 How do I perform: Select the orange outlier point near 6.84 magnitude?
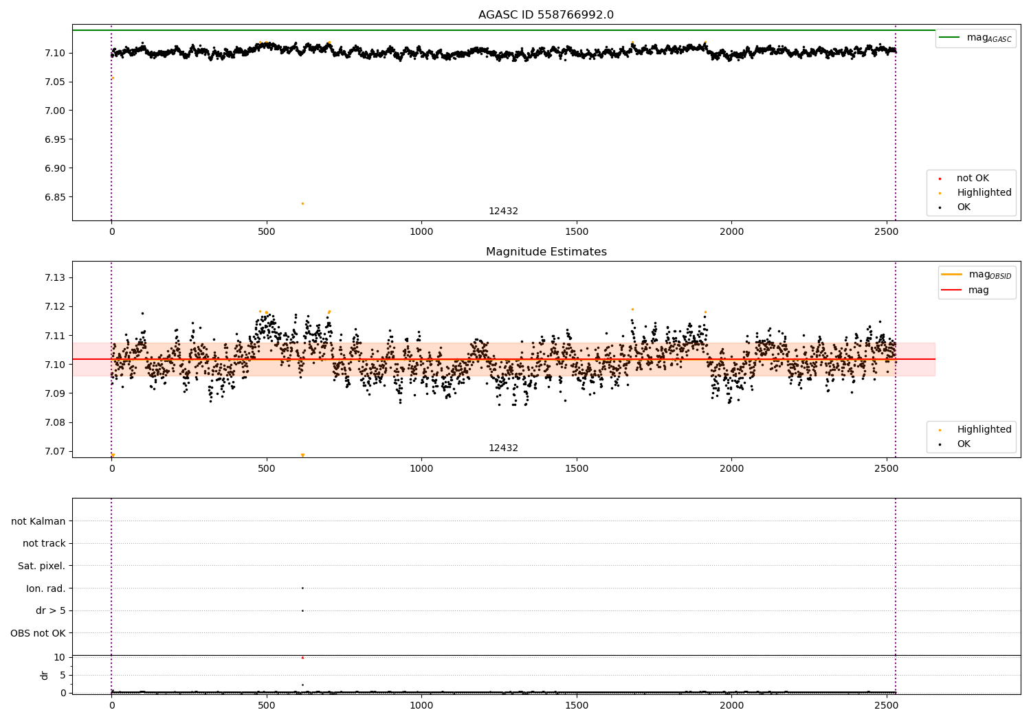(x=302, y=203)
